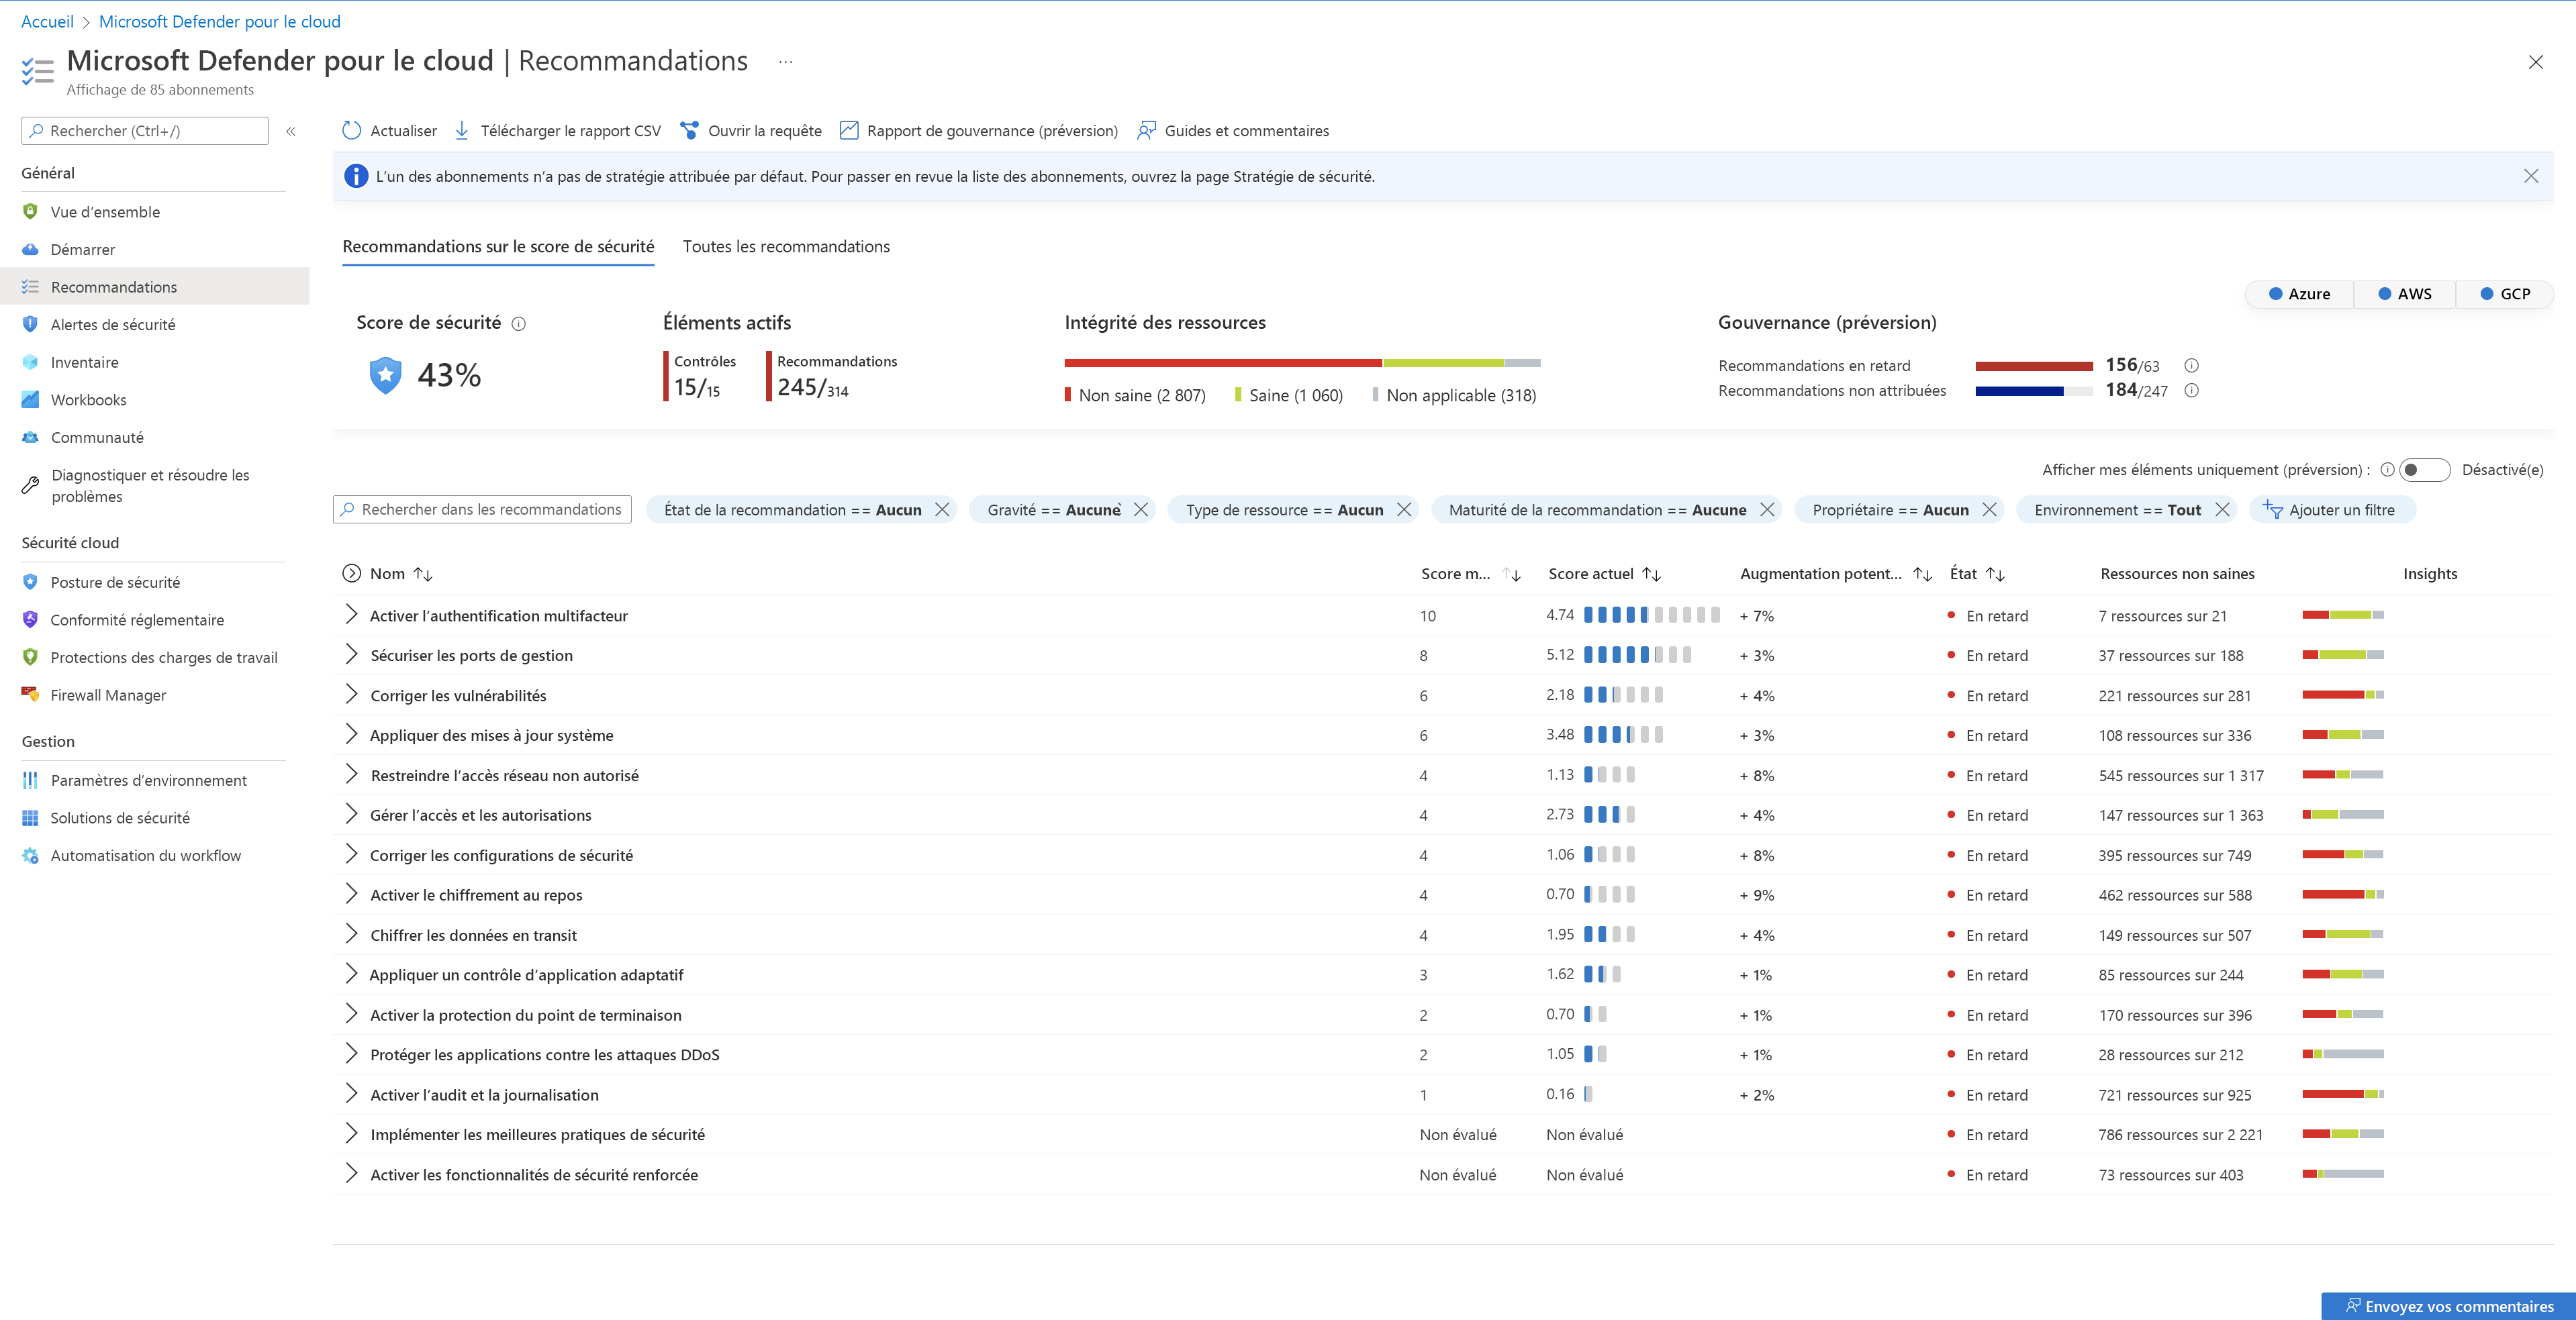
Task: Open the ellipsis more options menu next to title
Action: click(x=786, y=62)
